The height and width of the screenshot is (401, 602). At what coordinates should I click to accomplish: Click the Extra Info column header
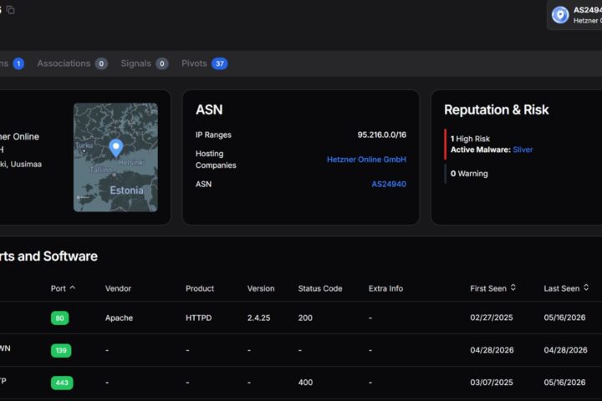click(385, 288)
